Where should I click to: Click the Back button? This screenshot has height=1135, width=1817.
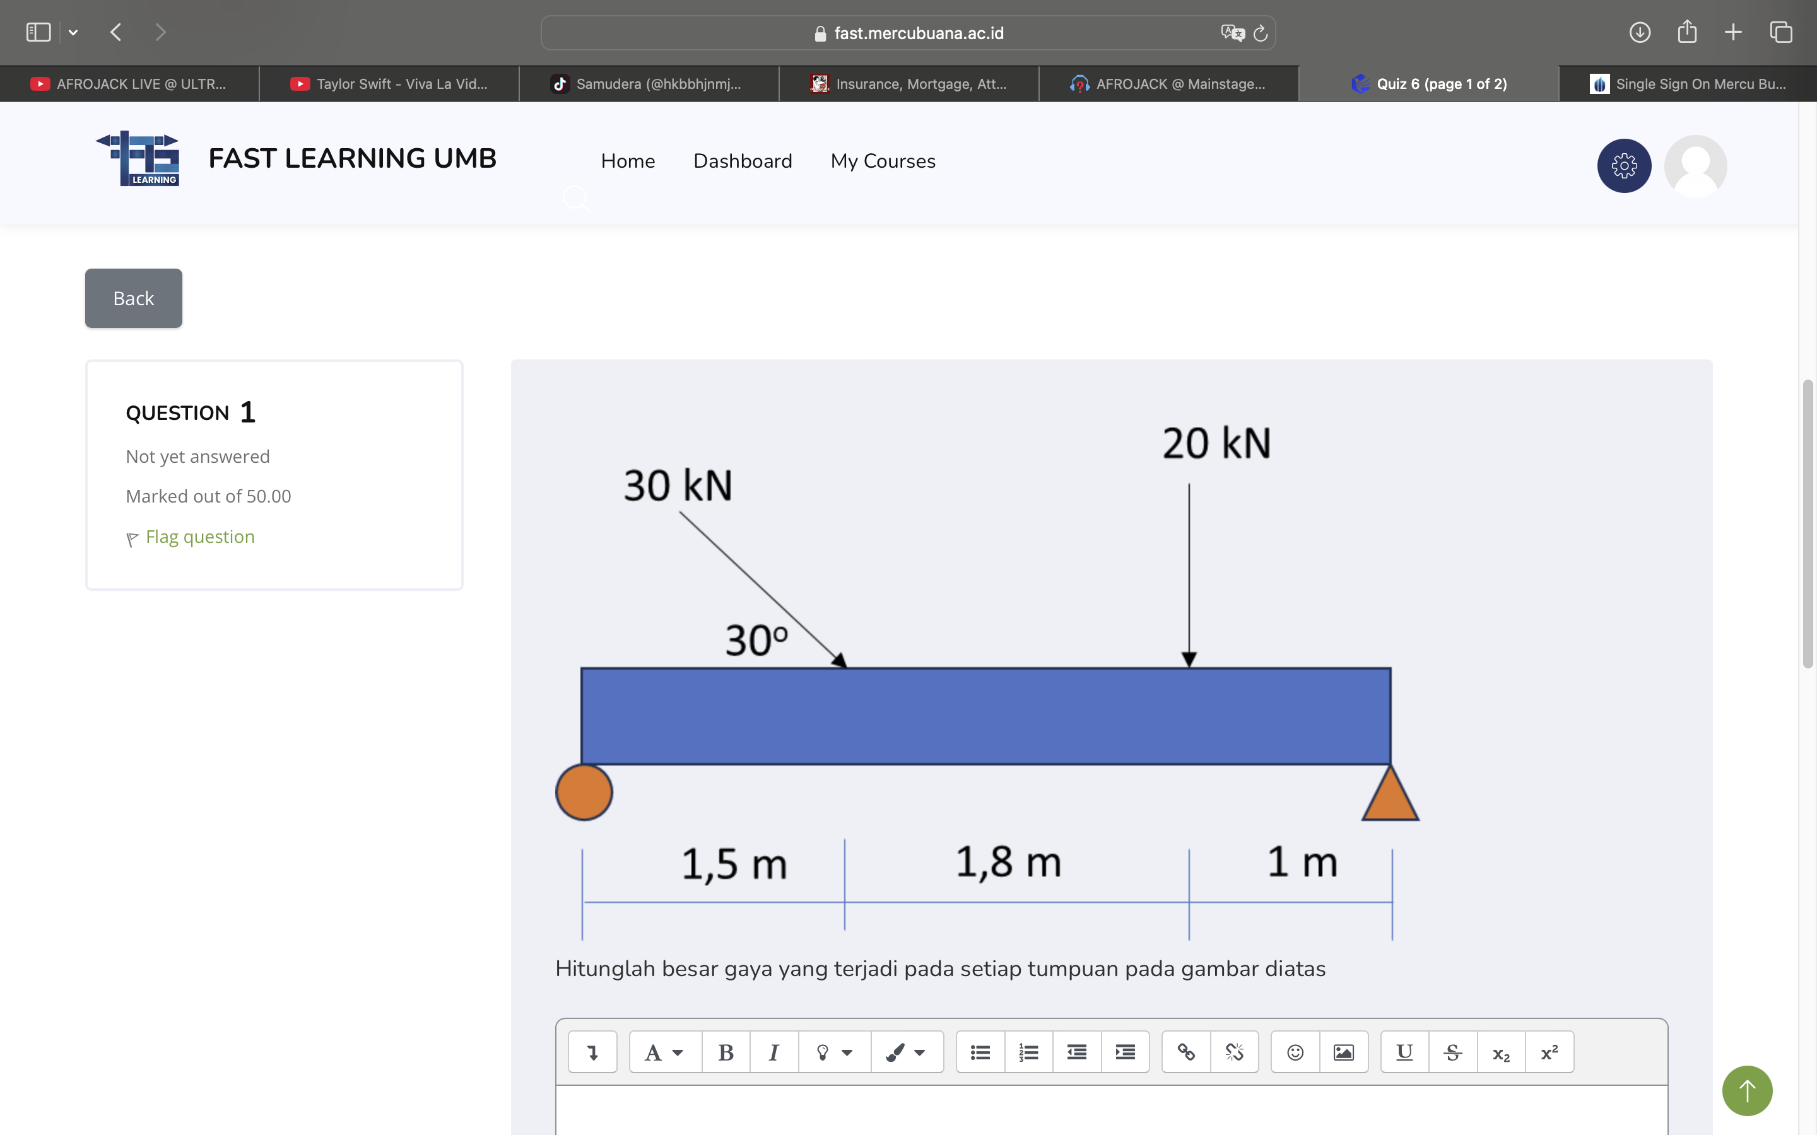tap(134, 298)
